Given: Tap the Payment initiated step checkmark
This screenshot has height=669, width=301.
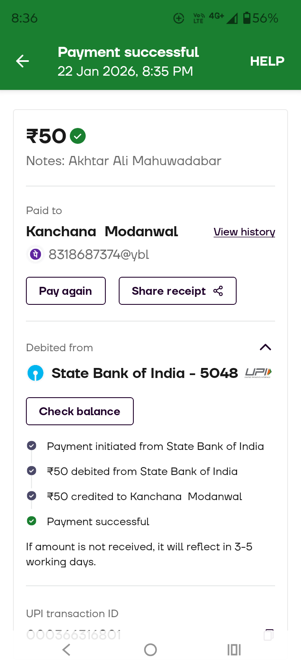Looking at the screenshot, I should pyautogui.click(x=31, y=446).
